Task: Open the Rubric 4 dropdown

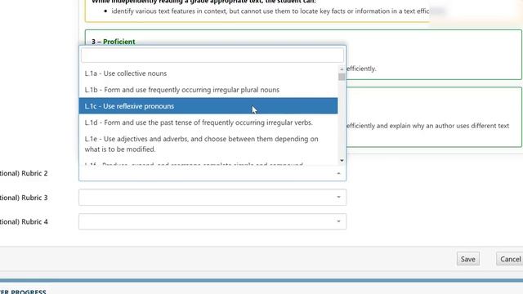Action: [212, 221]
